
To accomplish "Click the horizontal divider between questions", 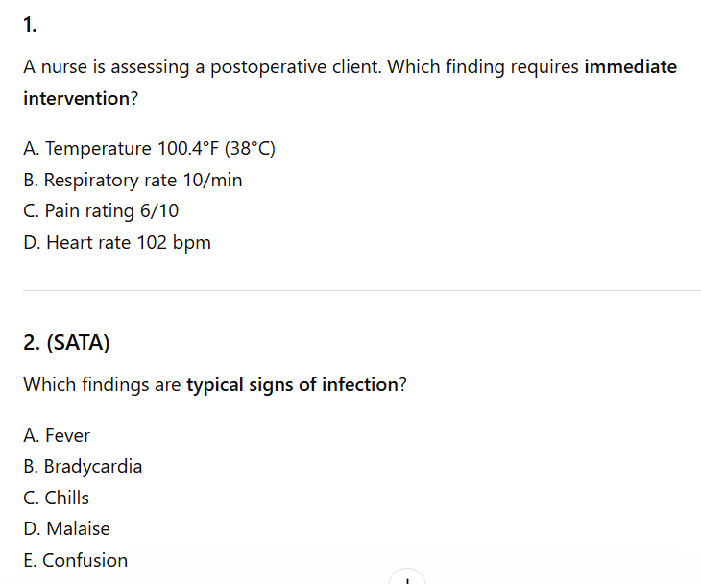I will [x=361, y=290].
